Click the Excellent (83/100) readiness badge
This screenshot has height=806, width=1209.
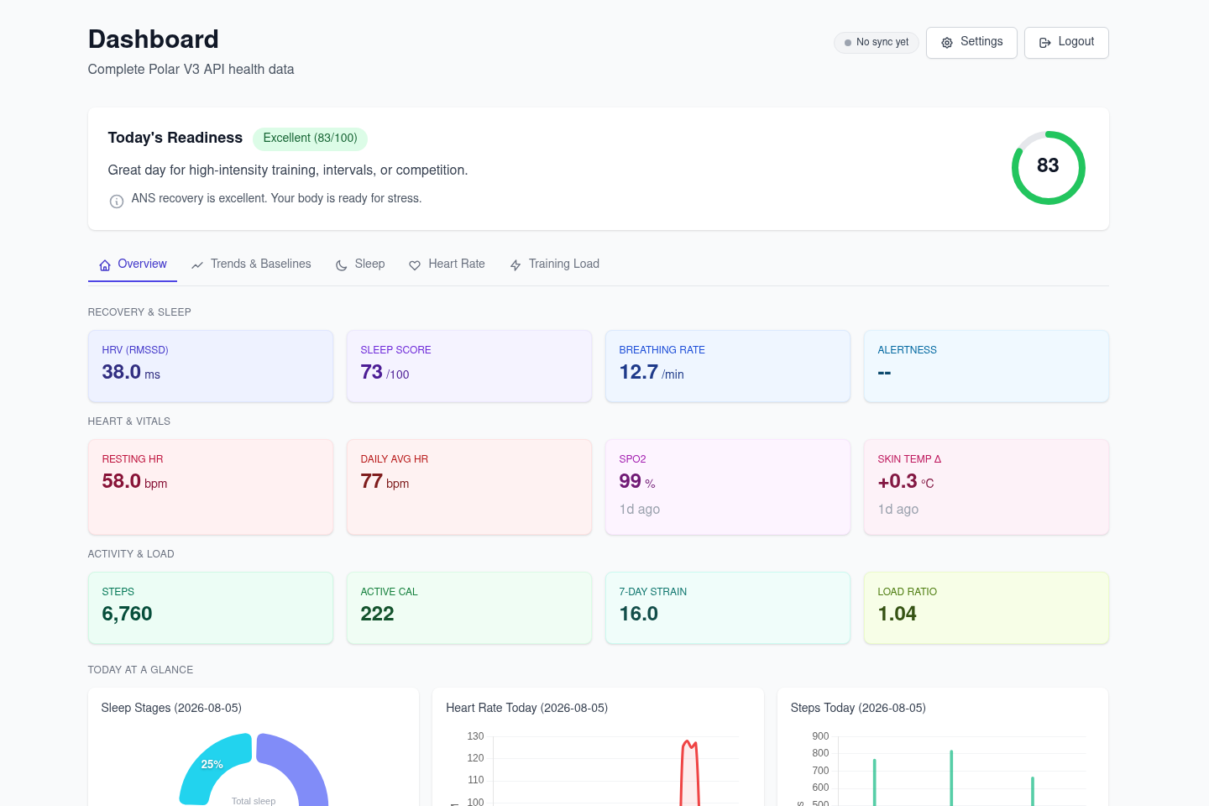(311, 139)
